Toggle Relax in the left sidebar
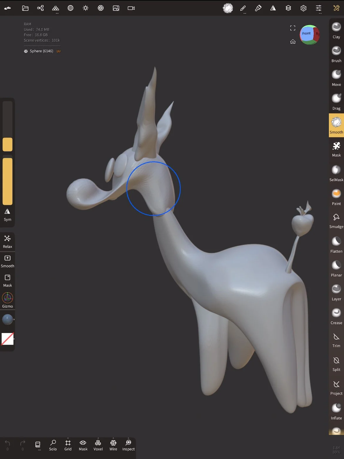Viewport: 344px width, 459px height. tap(7, 242)
